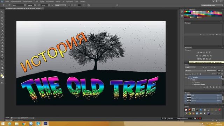Image resolution: width=224 pixels, height=126 pixels.
Task: Select the Eyedropper tool
Action: (x=2, y=27)
